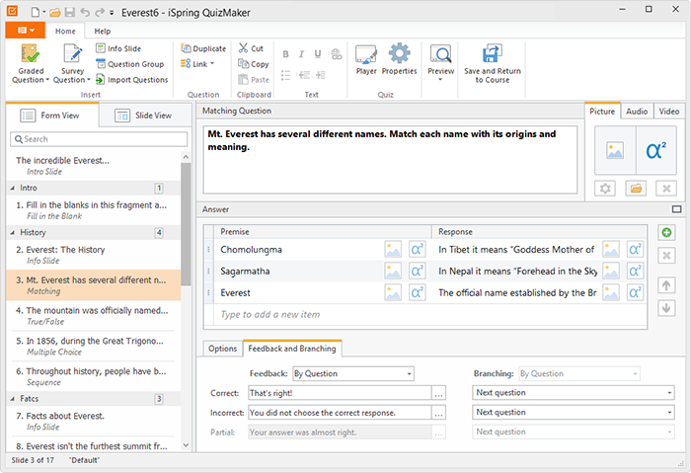Toggle italic text formatting
The image size is (691, 473).
[x=301, y=53]
